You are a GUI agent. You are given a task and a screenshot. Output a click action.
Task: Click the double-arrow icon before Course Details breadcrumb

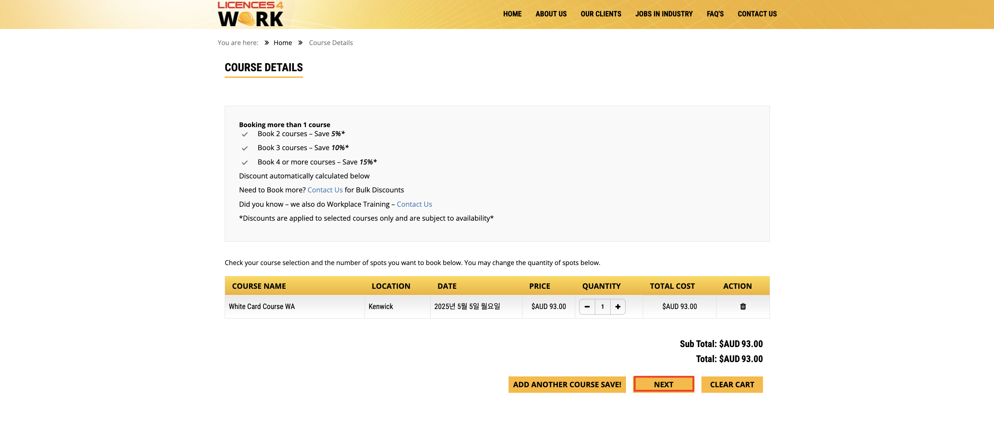click(300, 43)
